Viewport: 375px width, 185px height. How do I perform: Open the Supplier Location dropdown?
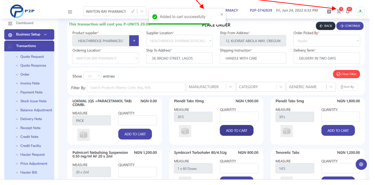click(179, 41)
